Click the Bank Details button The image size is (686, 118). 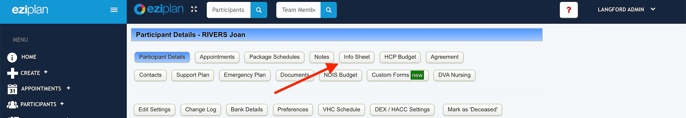[x=247, y=110]
